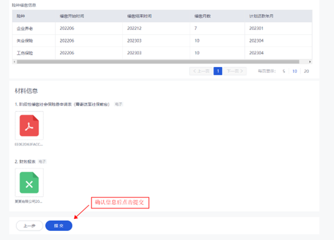
Task: Open the red PDF application form file
Action: [29, 125]
